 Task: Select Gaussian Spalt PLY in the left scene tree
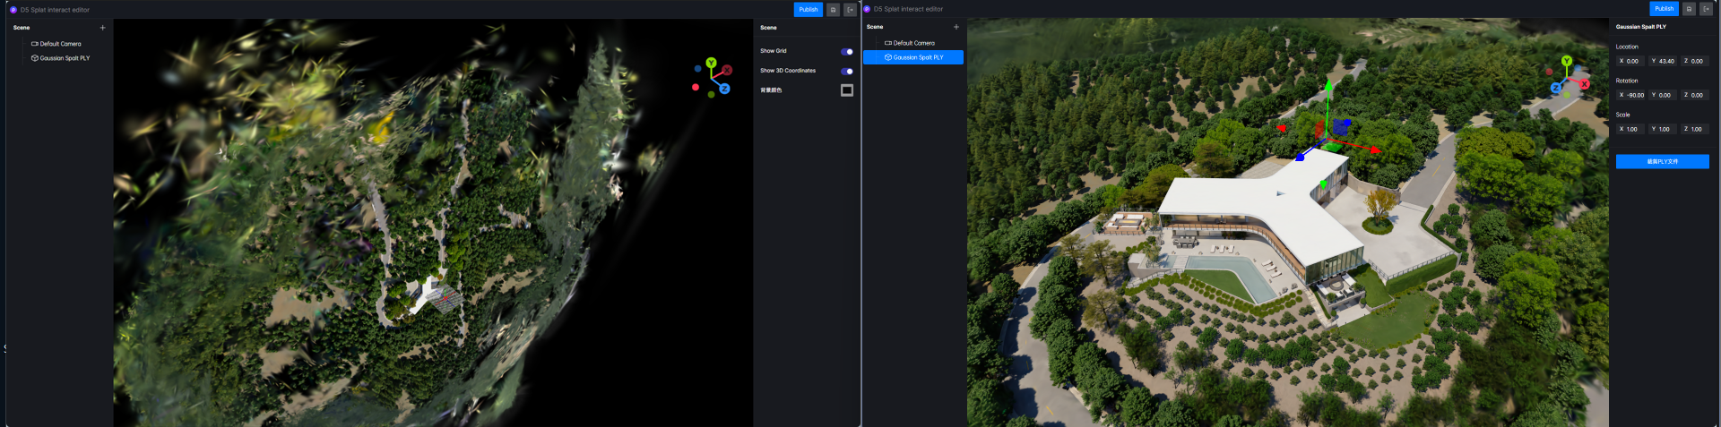[65, 58]
